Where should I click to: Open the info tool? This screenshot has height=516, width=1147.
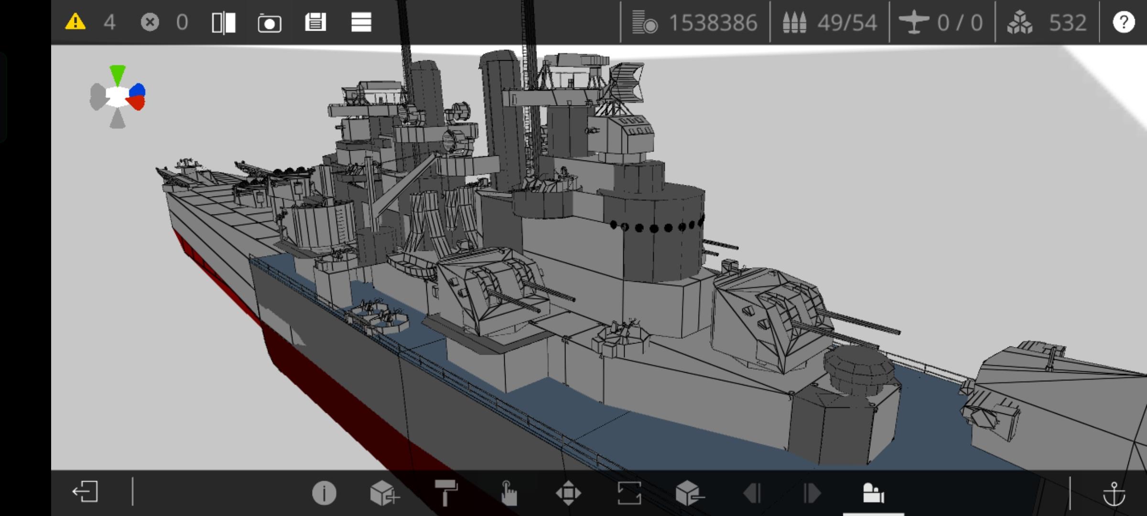point(324,493)
